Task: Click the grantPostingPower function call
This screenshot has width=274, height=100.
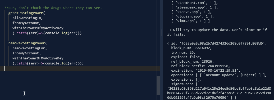Action: (x=25, y=13)
